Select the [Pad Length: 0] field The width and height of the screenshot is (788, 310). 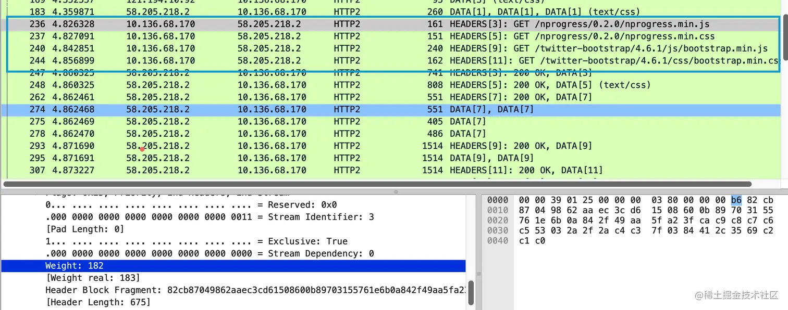[x=233, y=229]
